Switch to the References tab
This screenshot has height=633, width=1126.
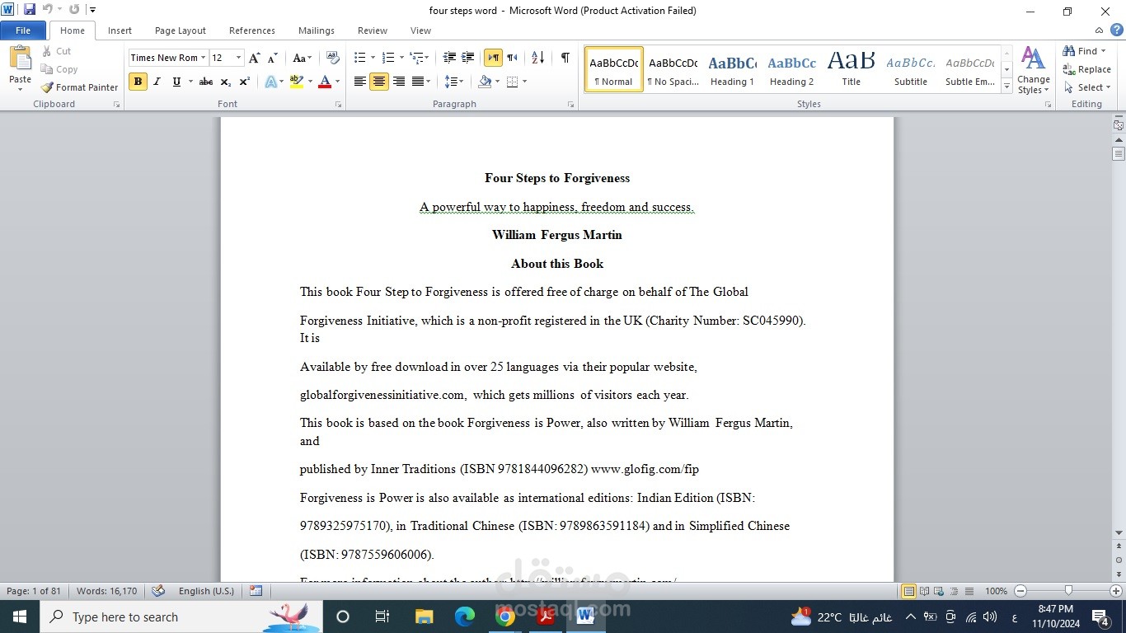[x=252, y=30]
